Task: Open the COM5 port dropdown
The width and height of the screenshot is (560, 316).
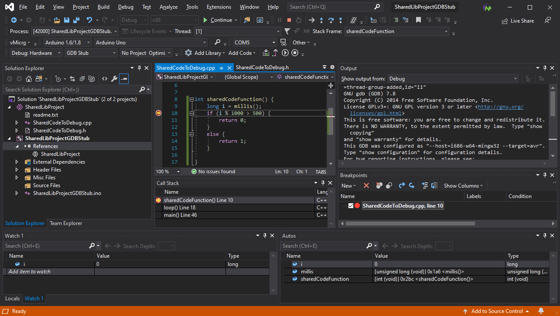Action: (255, 42)
